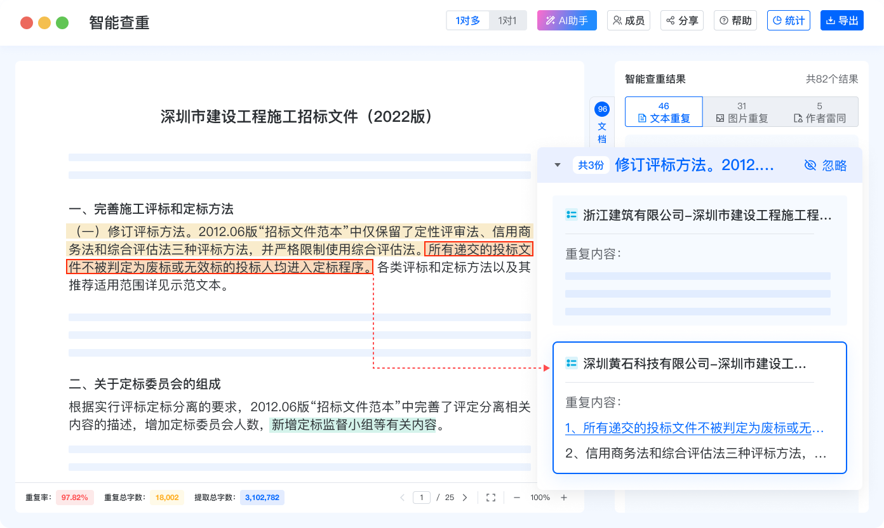
Task: Click the eye-slash icon next to 忽略
Action: (x=810, y=165)
